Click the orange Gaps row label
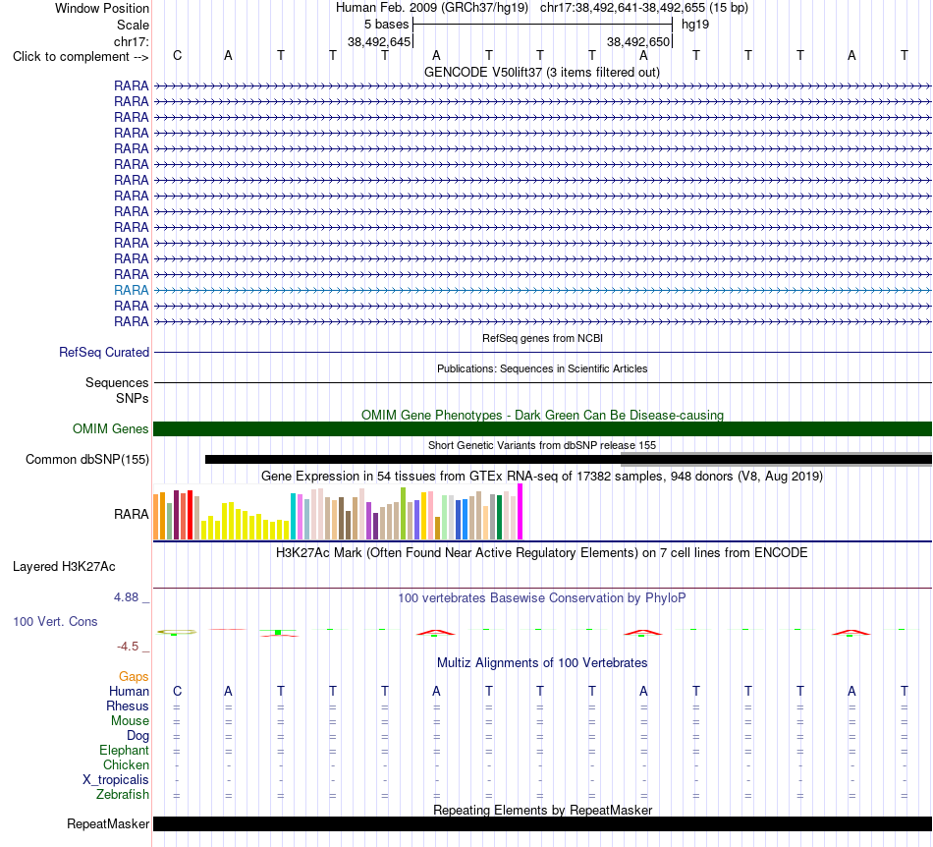 [134, 677]
